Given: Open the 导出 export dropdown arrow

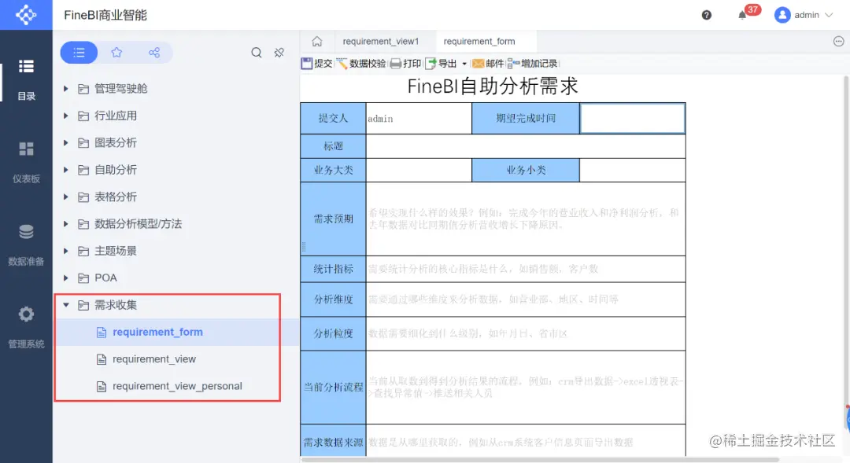Looking at the screenshot, I should (x=464, y=64).
